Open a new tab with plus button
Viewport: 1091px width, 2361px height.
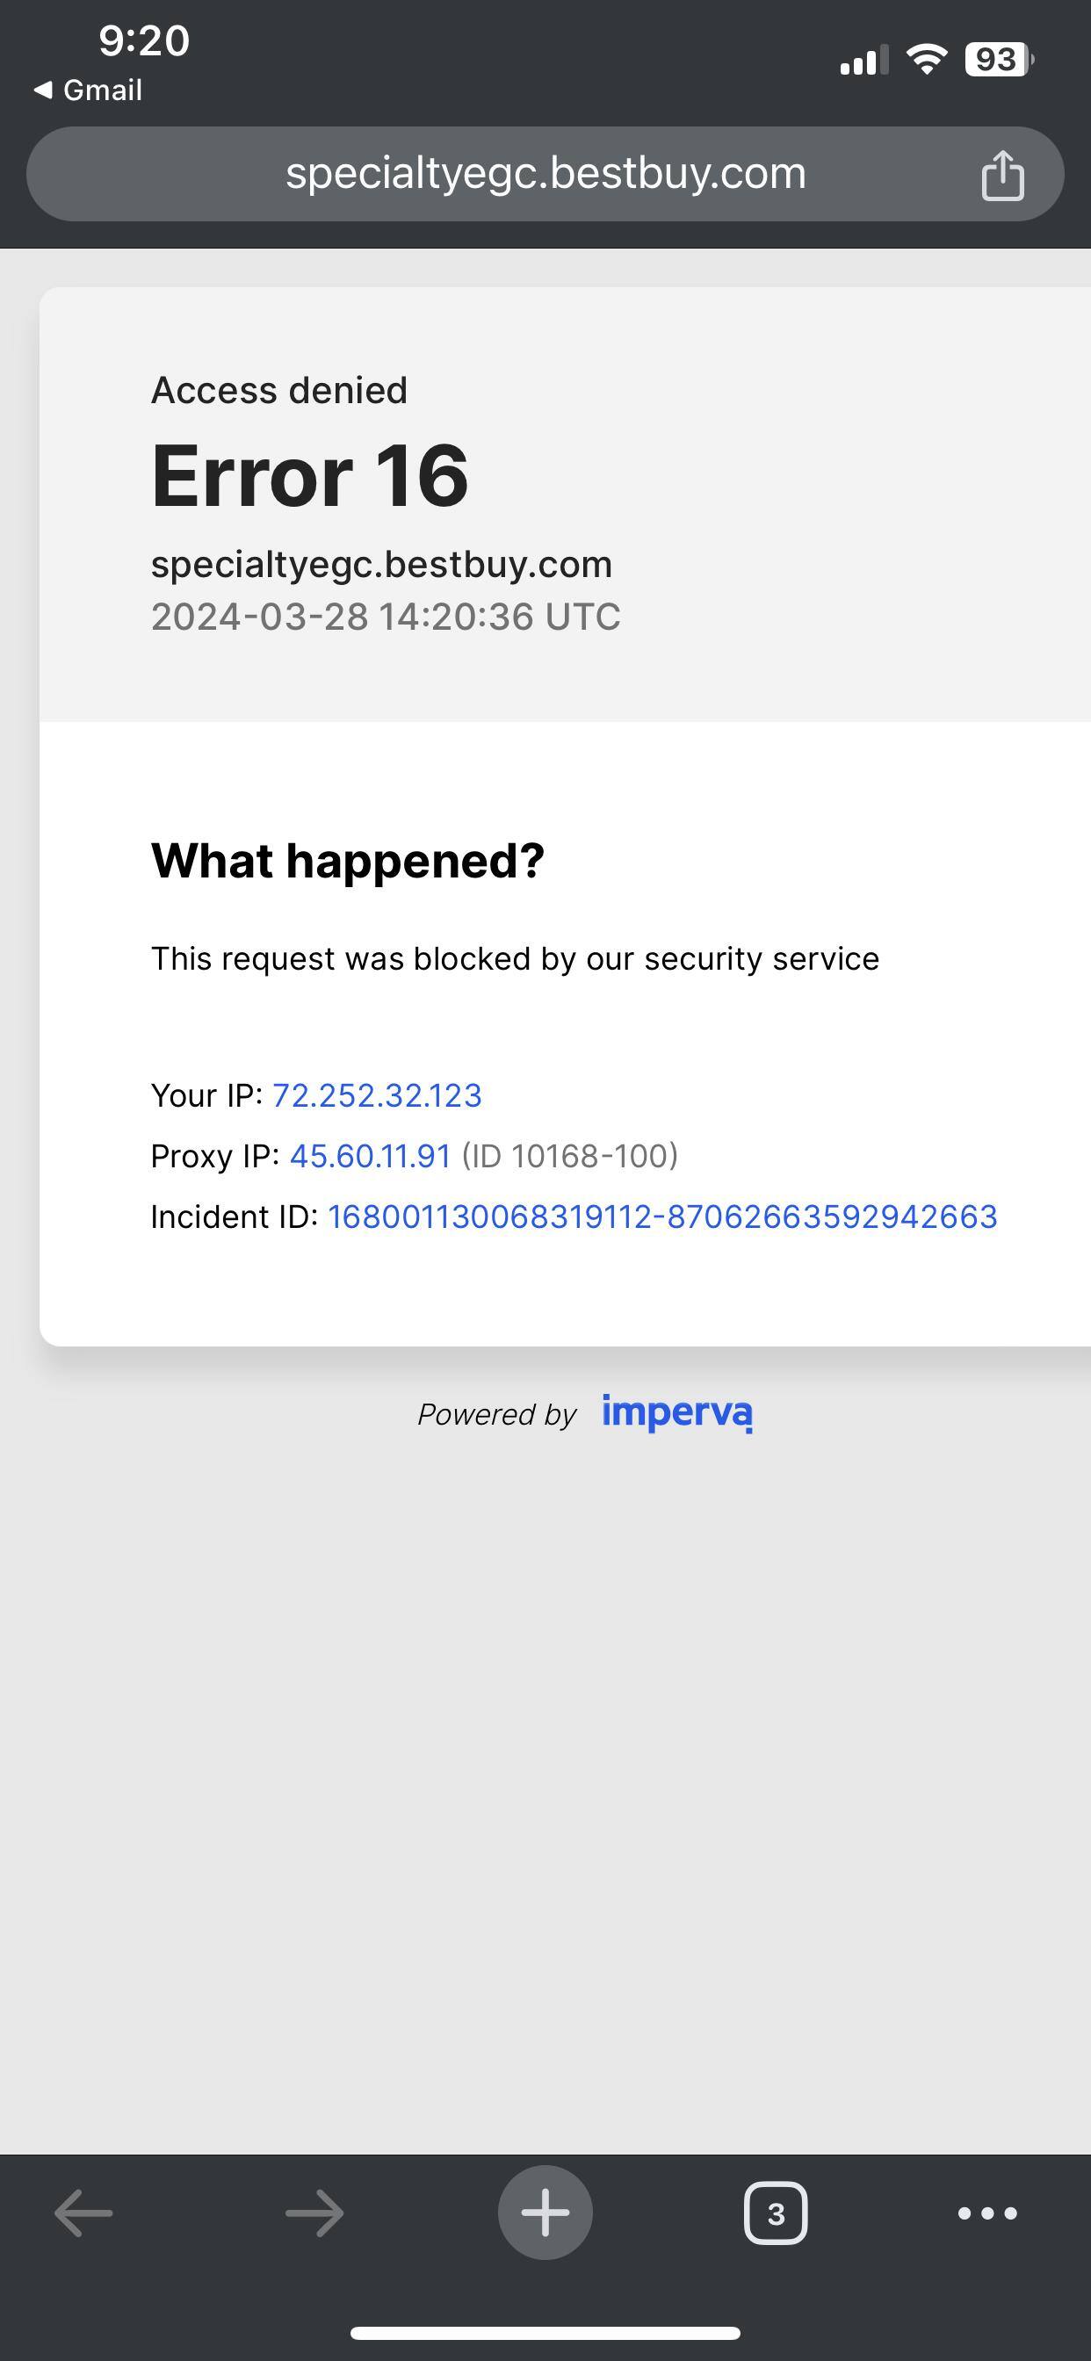point(545,2213)
